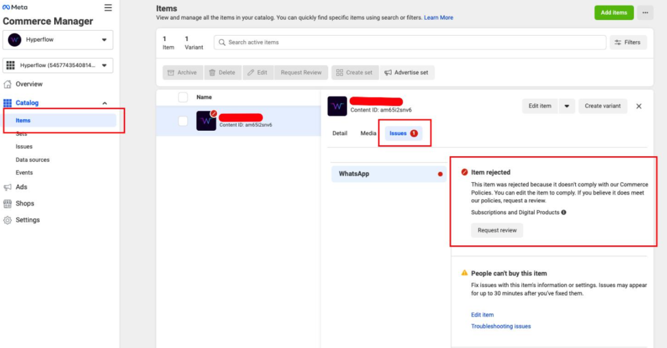Image resolution: width=667 pixels, height=348 pixels.
Task: Open the Edit item link
Action: point(483,315)
